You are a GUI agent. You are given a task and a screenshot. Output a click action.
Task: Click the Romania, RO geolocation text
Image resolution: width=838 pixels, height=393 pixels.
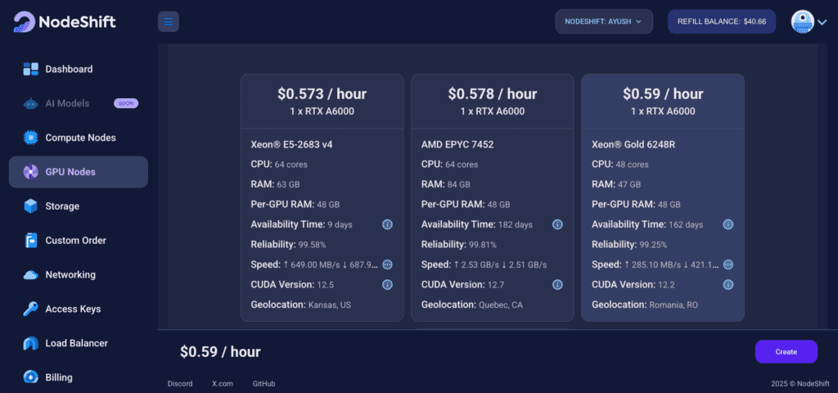[x=674, y=305]
